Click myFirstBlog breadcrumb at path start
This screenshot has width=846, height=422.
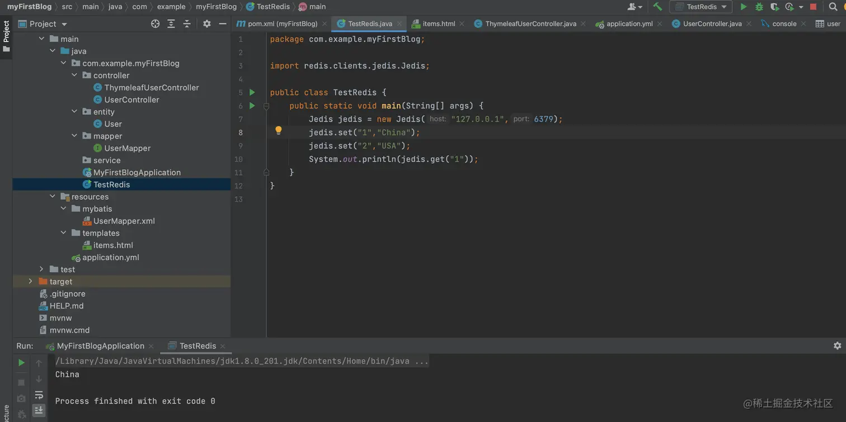(29, 7)
